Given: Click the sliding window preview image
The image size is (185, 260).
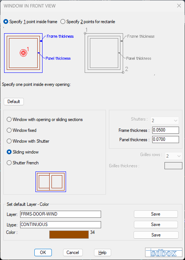Looking at the screenshot, I should (x=51, y=182).
